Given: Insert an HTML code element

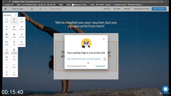Looking at the screenshot, I should tap(14, 73).
